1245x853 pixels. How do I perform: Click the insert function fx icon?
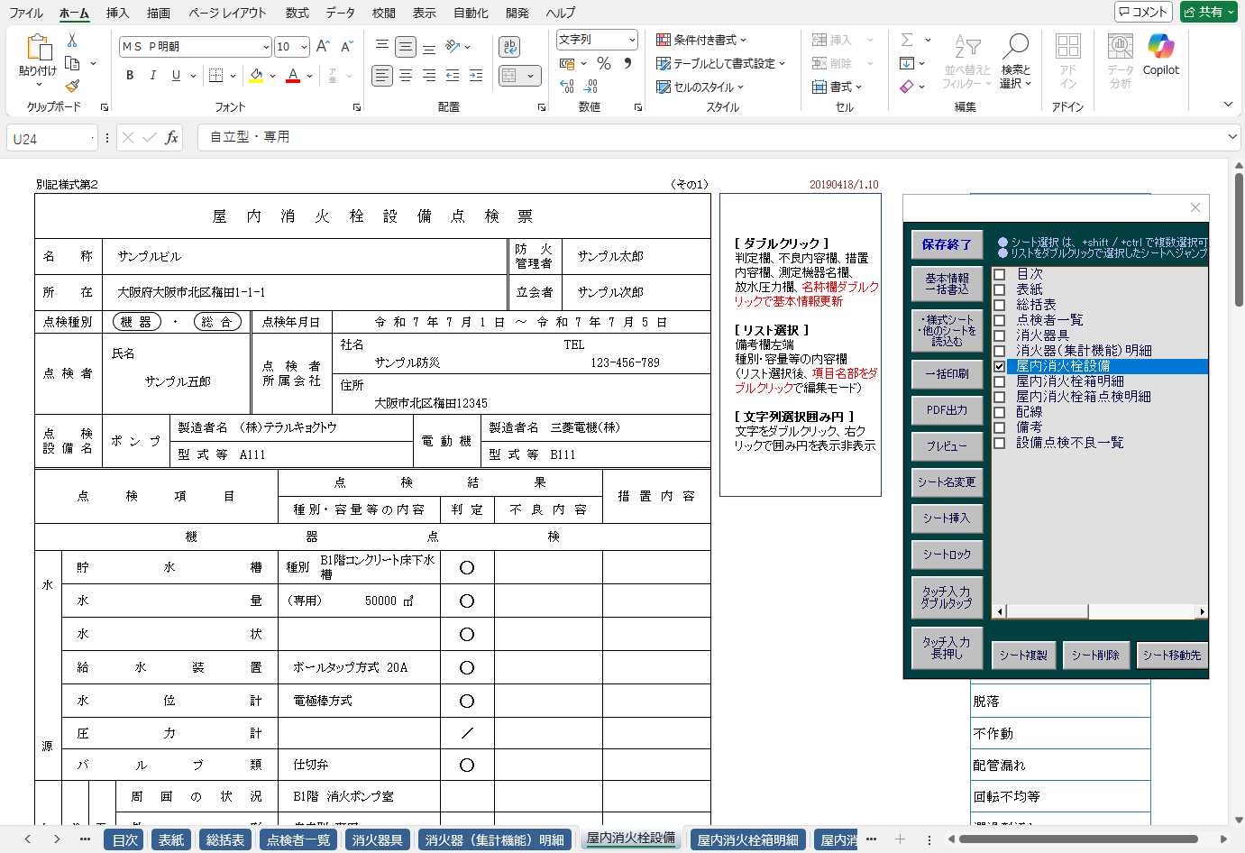171,138
